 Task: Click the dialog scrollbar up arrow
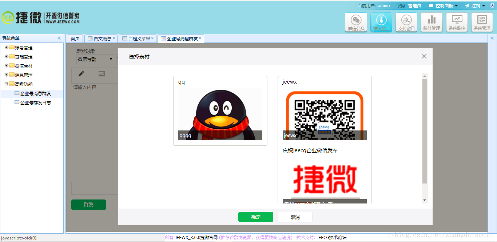425,76
